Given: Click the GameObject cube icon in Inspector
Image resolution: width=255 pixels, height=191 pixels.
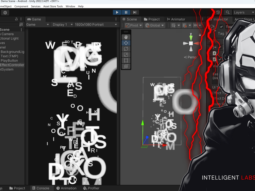Looking at the screenshot, I should tap(212, 27).
